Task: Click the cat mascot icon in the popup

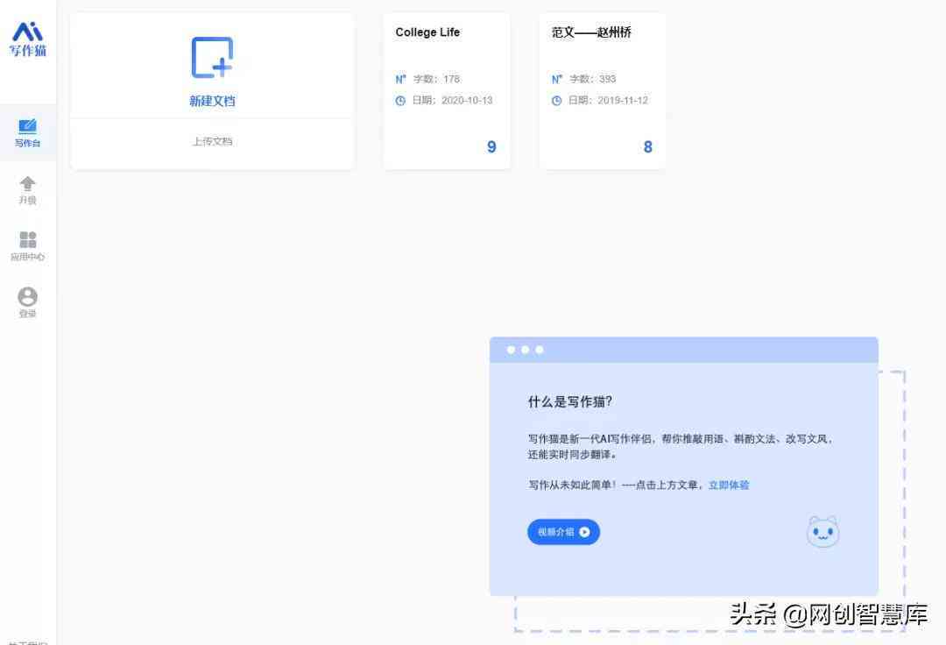Action: (x=822, y=531)
